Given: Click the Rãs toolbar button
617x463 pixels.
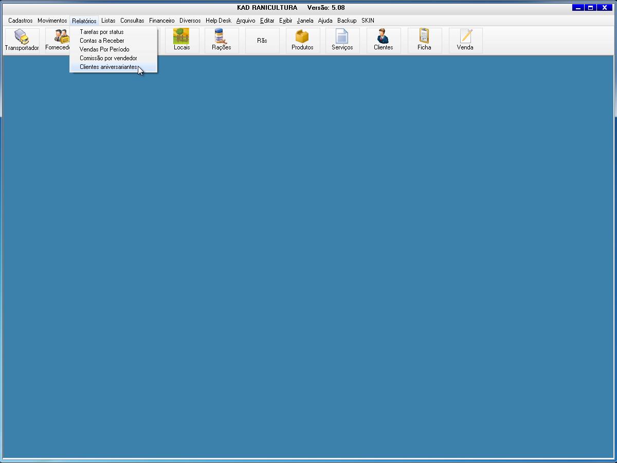Looking at the screenshot, I should click(x=262, y=41).
